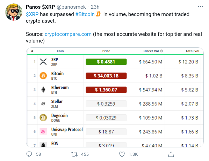The image size is (209, 161).
Task: Open the cryptocompare.com source link
Action: pos(68,34)
